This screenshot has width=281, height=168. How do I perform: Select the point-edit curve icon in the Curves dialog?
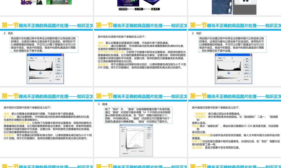(x=122, y=132)
